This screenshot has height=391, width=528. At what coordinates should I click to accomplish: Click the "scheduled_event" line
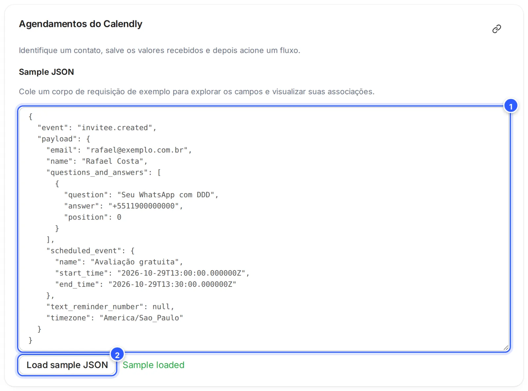point(90,251)
